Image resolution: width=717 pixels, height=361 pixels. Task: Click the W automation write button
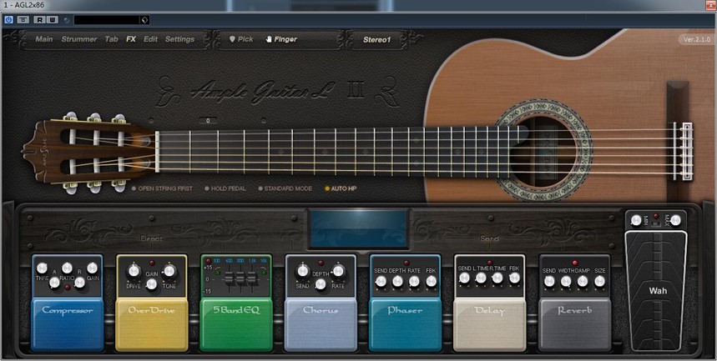[x=52, y=20]
